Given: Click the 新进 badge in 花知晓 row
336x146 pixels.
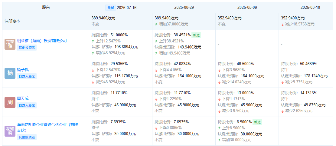Looking at the screenshot, I should [257, 122].
